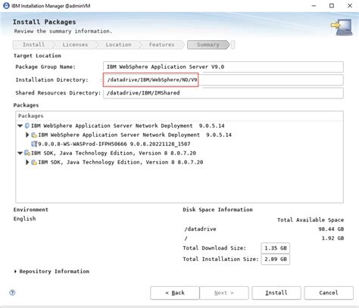Click the package icon of top-level IBM SDK entry

[27, 153]
